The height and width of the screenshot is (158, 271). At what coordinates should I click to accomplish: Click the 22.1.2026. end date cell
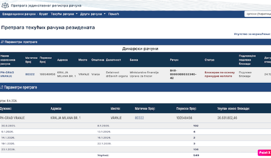(104, 144)
